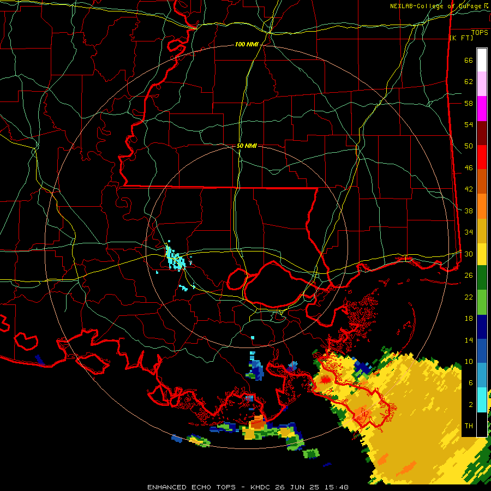Screen dimensions: 491x491
Task: Click the "K FT" units label
Action: [461, 38]
